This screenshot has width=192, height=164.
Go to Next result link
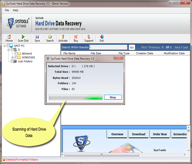pos(177,47)
